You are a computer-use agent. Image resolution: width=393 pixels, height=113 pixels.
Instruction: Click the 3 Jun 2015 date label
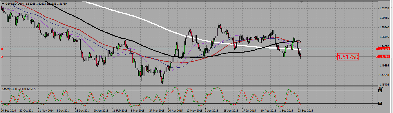211,110
